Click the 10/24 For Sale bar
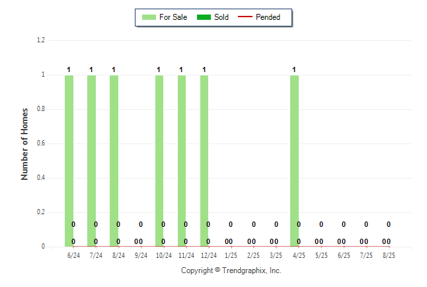Screen dimensions: 427x287 click(x=159, y=161)
